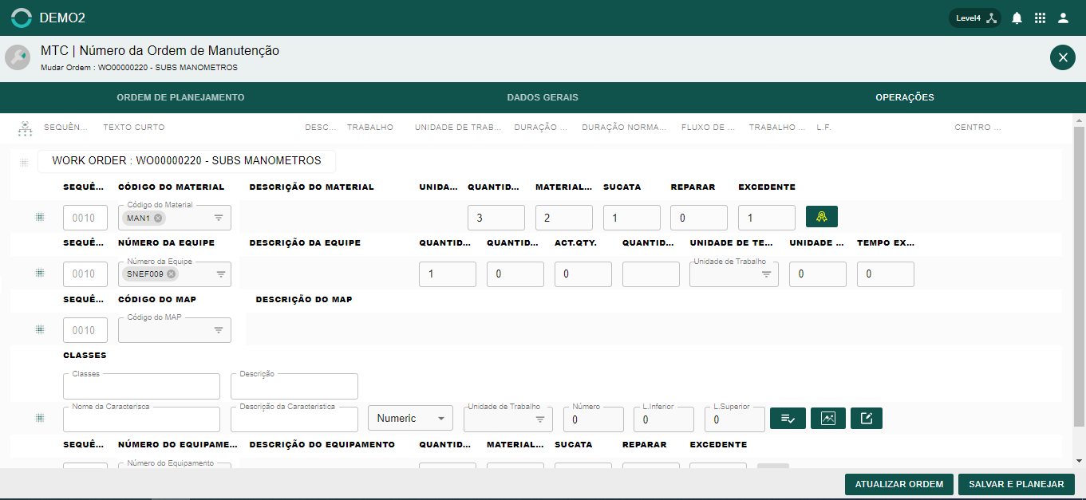
Task: Click the scrollbar up arrow
Action: 1080,120
